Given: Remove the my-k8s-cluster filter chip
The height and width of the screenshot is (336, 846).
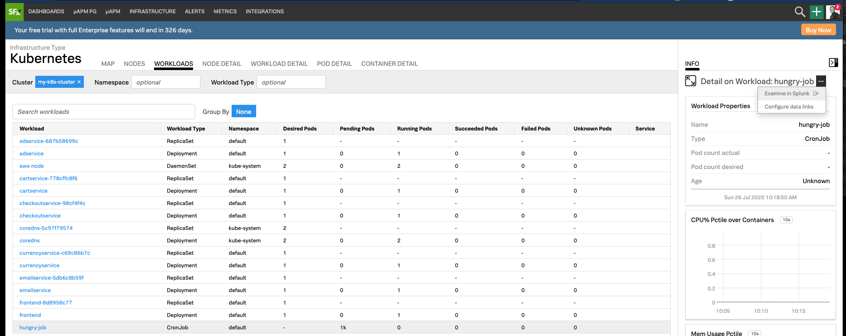Looking at the screenshot, I should pos(79,82).
